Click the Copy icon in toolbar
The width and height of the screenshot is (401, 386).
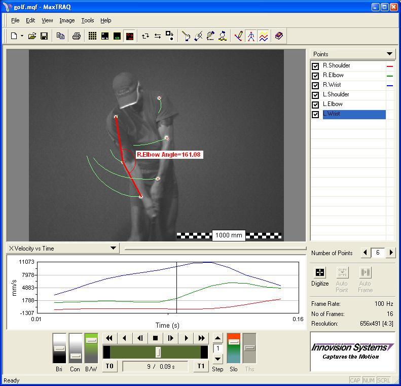tap(60, 36)
